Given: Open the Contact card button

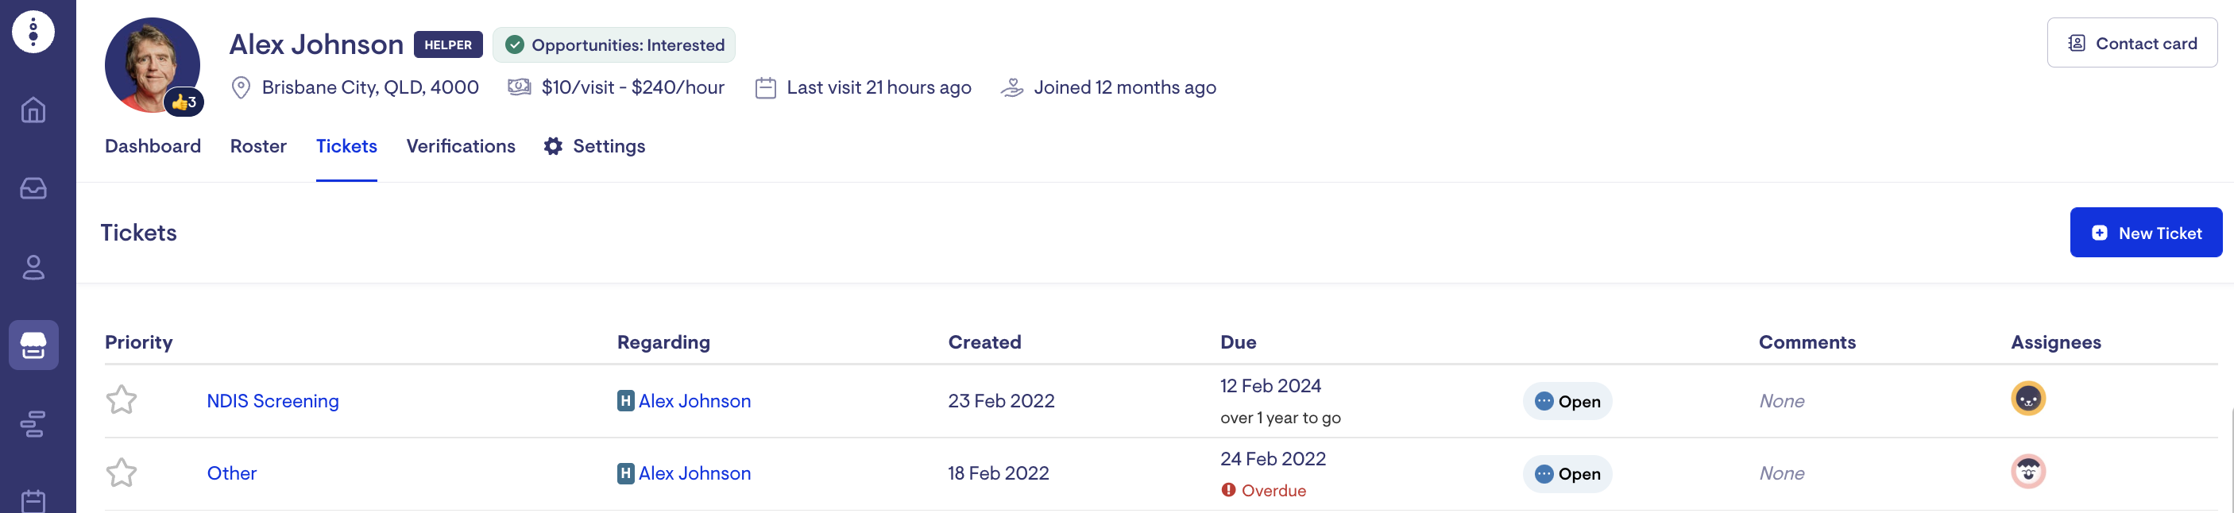Looking at the screenshot, I should pos(2132,44).
